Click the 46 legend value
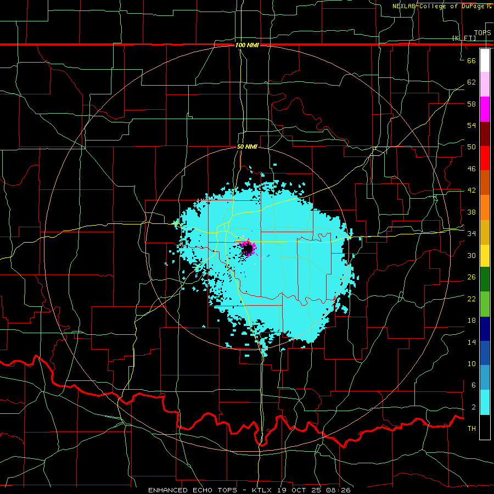The width and height of the screenshot is (494, 494). (471, 169)
